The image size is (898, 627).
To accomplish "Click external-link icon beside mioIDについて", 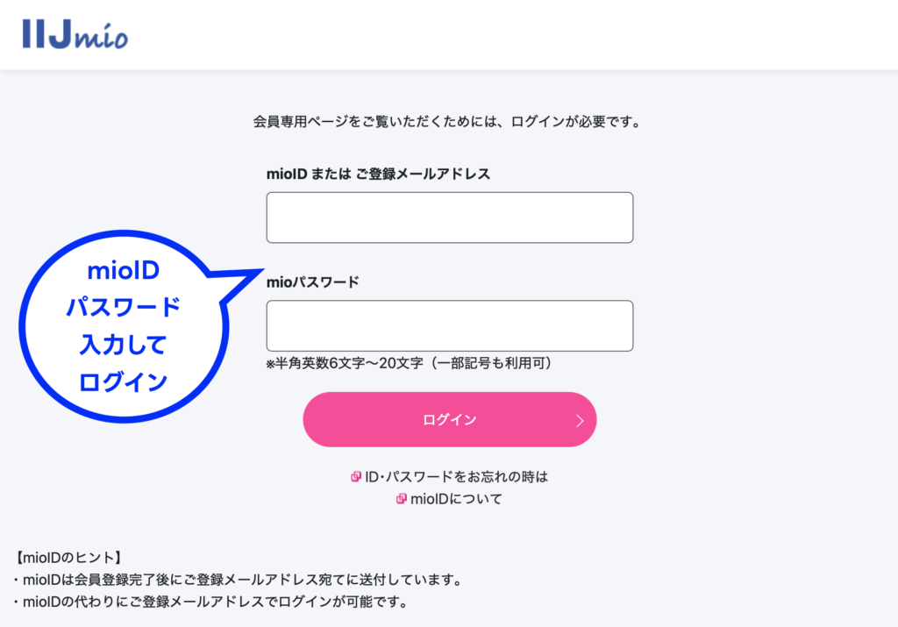I will [x=402, y=499].
